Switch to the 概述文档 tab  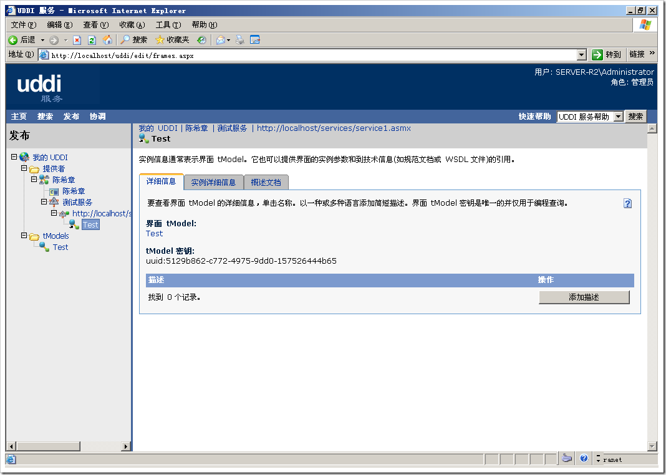click(x=266, y=182)
